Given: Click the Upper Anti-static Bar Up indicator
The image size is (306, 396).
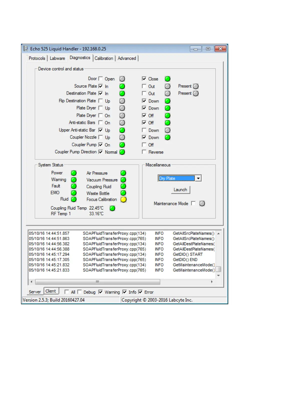Looking at the screenshot, I should pyautogui.click(x=122, y=130).
